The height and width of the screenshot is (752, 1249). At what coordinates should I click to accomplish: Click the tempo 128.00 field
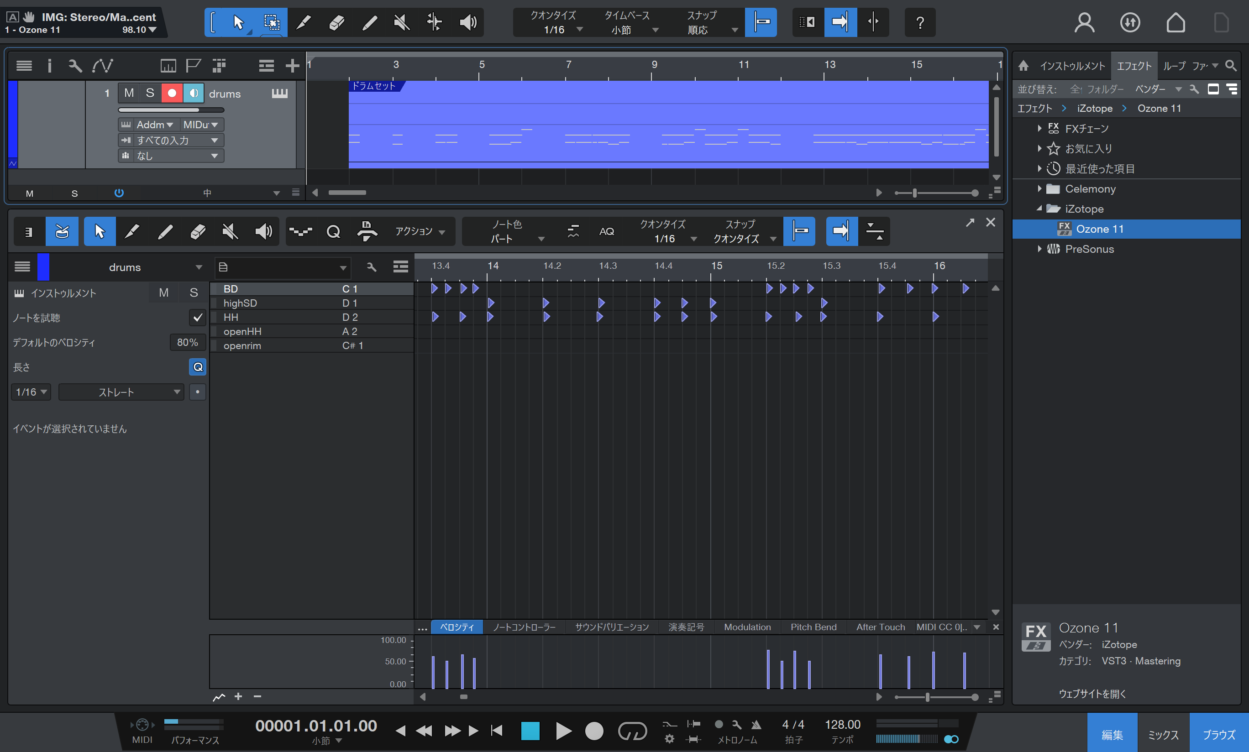click(x=842, y=725)
